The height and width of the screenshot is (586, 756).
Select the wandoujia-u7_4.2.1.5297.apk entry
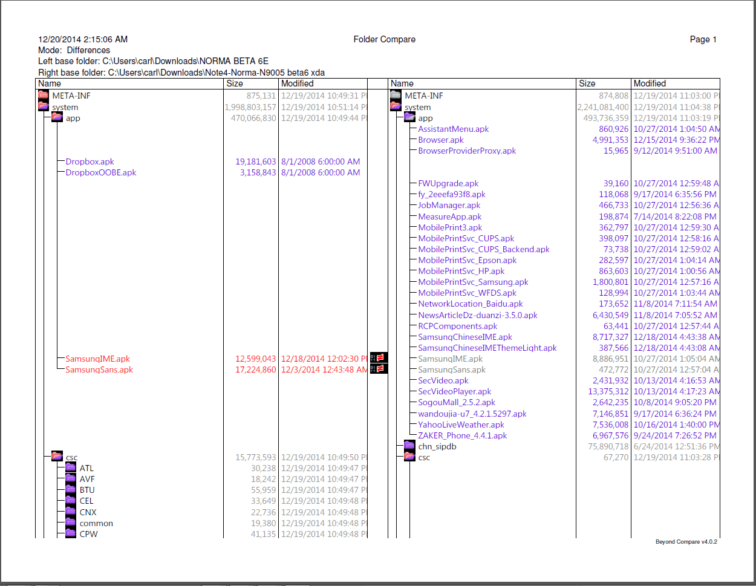tap(472, 414)
